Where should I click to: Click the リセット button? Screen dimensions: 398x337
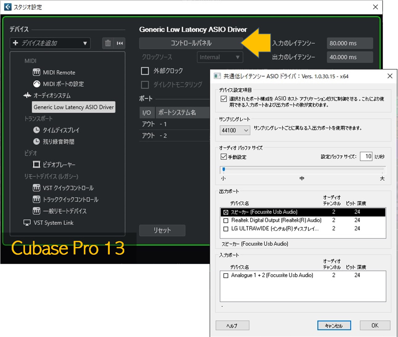162,230
